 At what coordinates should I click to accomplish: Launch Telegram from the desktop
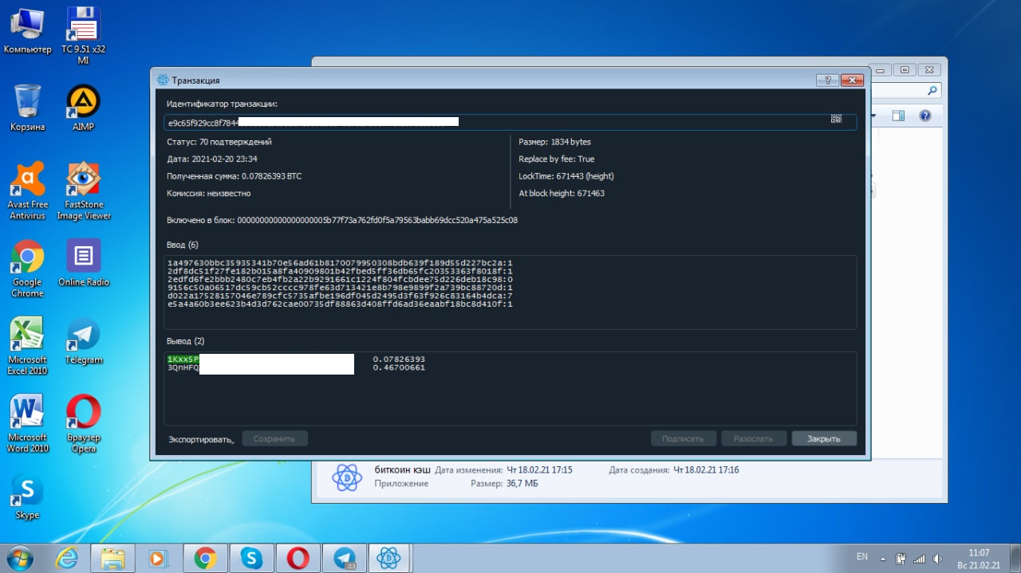point(83,341)
